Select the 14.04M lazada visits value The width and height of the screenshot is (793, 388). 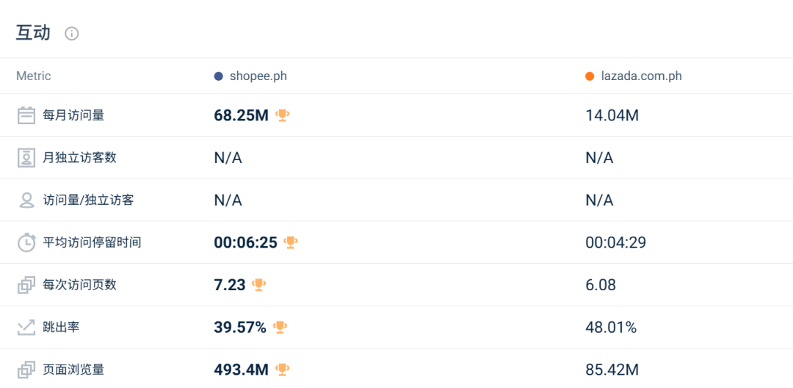tap(612, 115)
